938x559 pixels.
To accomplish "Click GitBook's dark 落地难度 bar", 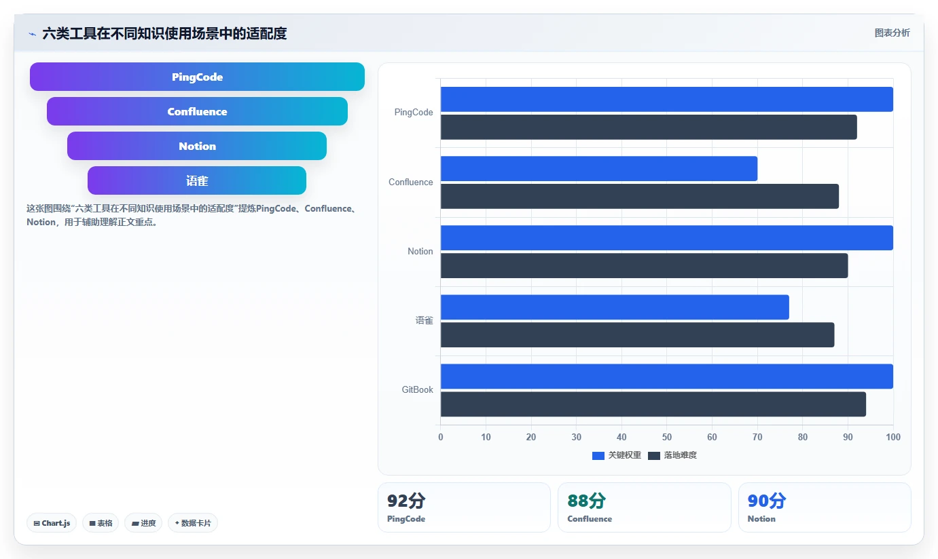I will [x=653, y=404].
